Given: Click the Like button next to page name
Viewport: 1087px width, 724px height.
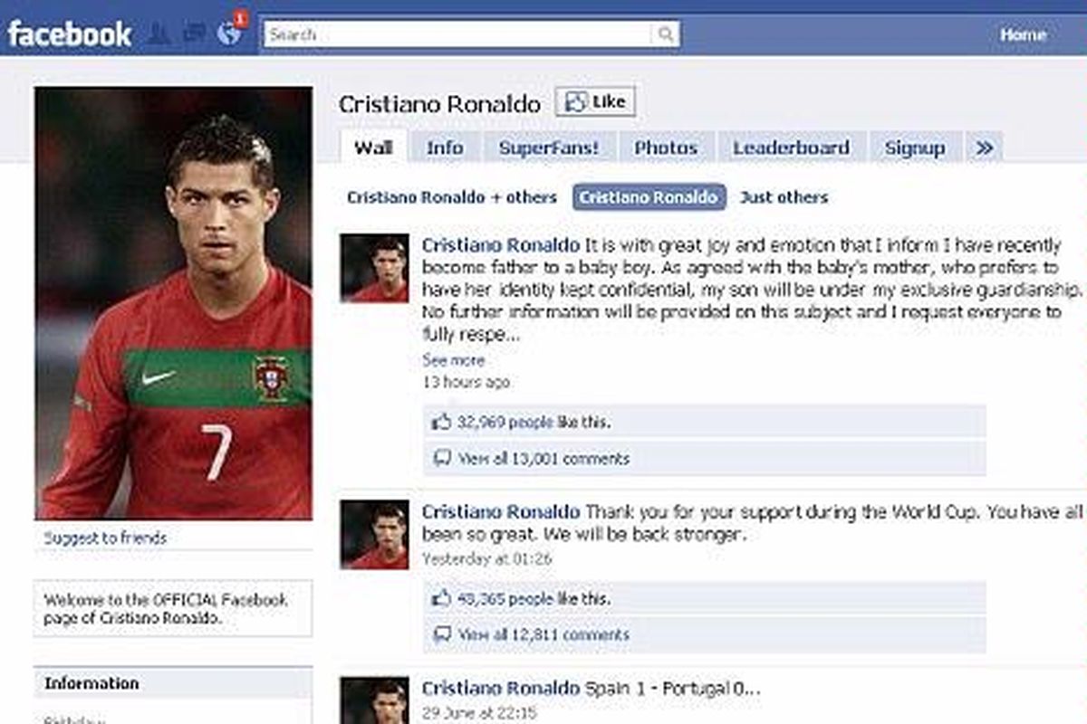Looking at the screenshot, I should point(595,102).
